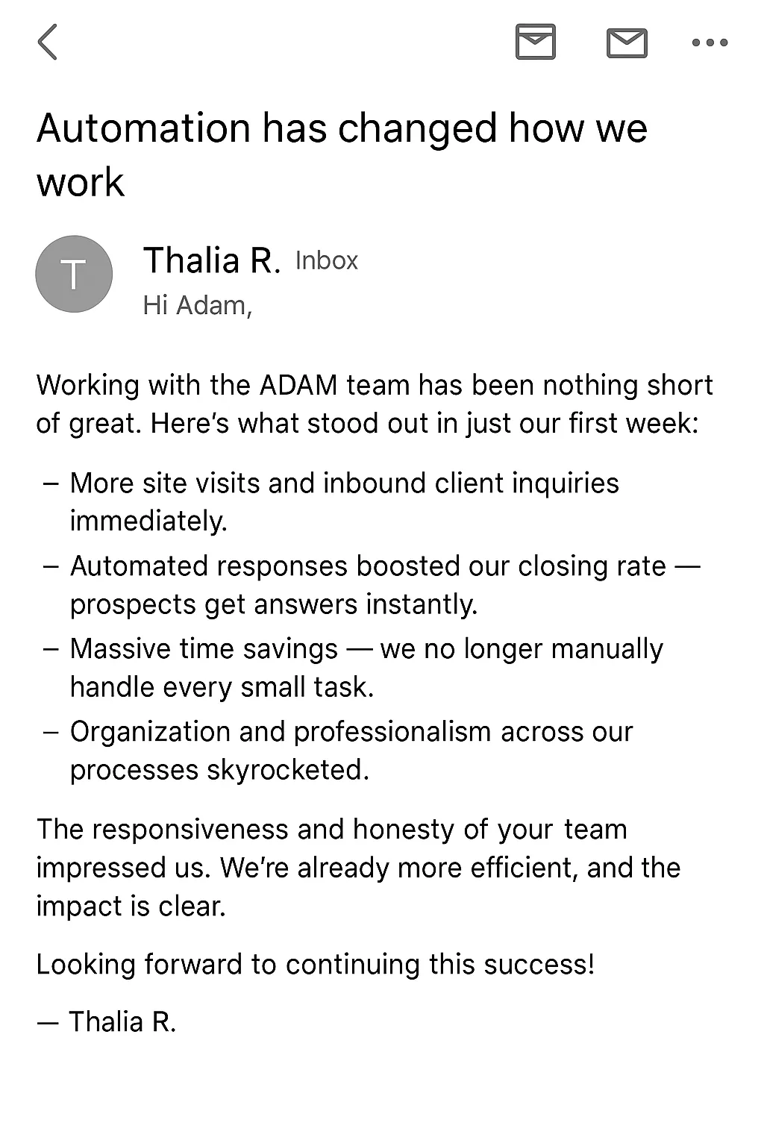This screenshot has height=1146, width=764.
Task: Tap 'prospects get answers instantly.' text
Action: (x=274, y=604)
